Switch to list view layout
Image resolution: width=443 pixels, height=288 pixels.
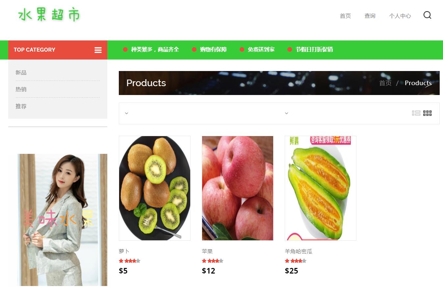pos(416,113)
